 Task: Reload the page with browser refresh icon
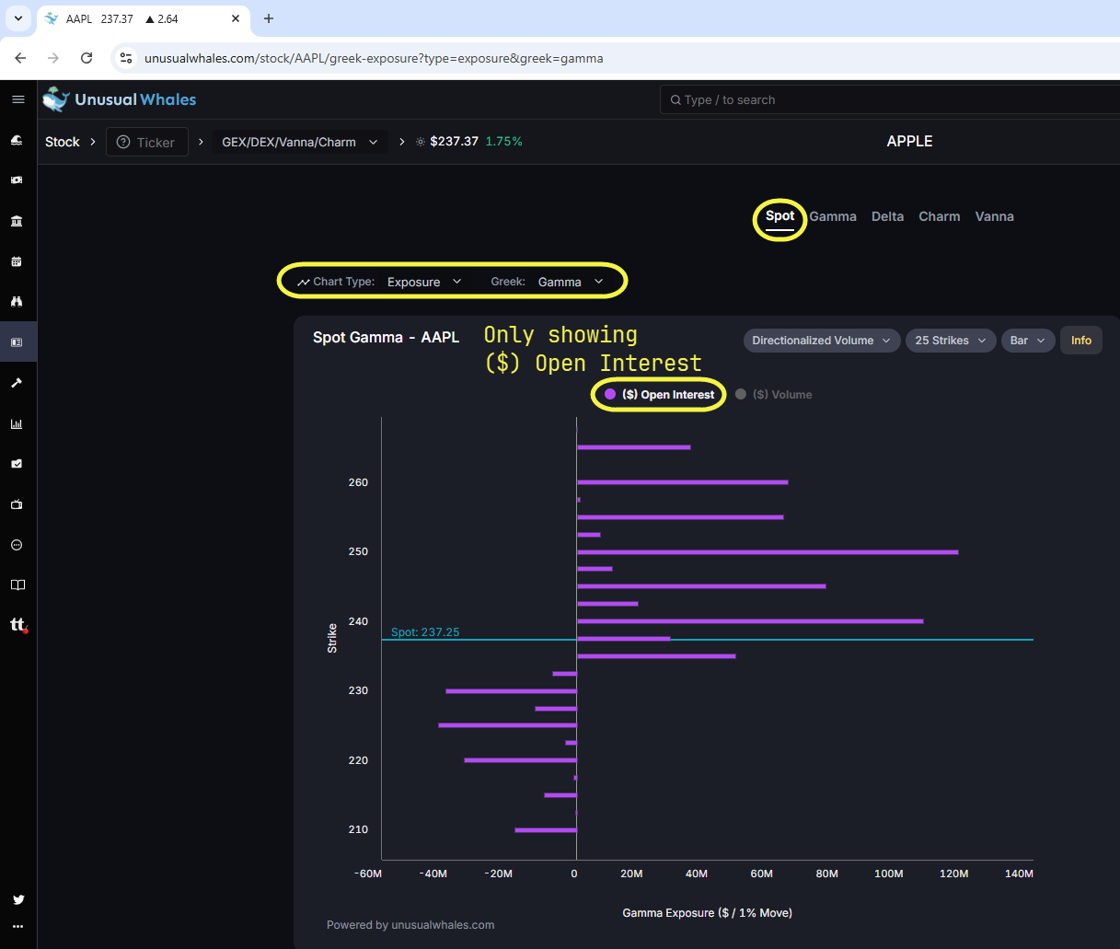[87, 58]
